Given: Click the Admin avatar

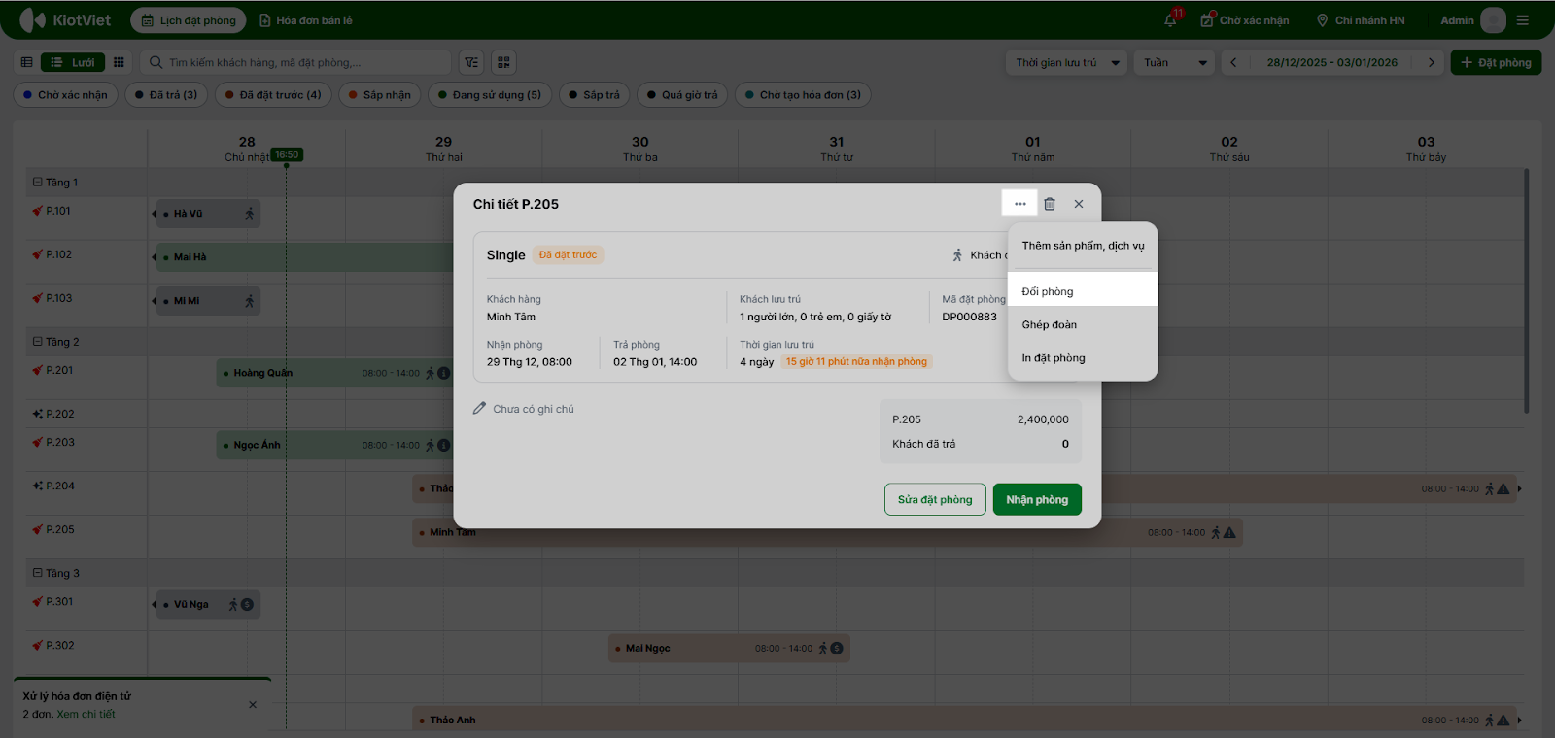Looking at the screenshot, I should [x=1494, y=20].
